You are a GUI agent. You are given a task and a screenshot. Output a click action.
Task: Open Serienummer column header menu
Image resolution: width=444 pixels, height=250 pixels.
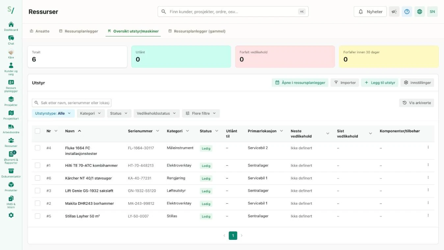[x=158, y=131]
